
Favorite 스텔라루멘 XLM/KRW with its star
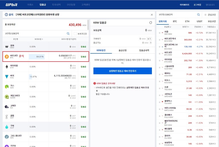(x=160, y=68)
